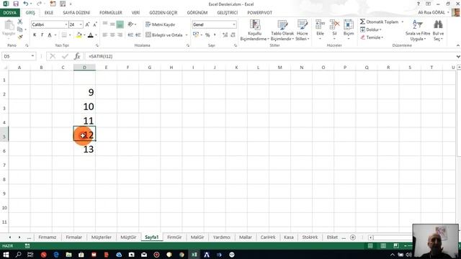Click the formula bar showing =SATIR(I12)
This screenshot has height=259, width=461.
pyautogui.click(x=271, y=56)
